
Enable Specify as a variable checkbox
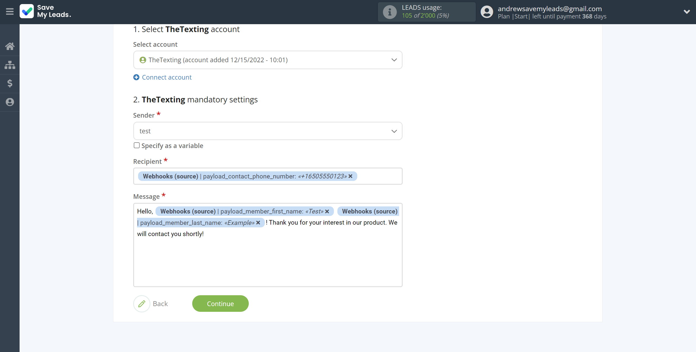pos(137,146)
